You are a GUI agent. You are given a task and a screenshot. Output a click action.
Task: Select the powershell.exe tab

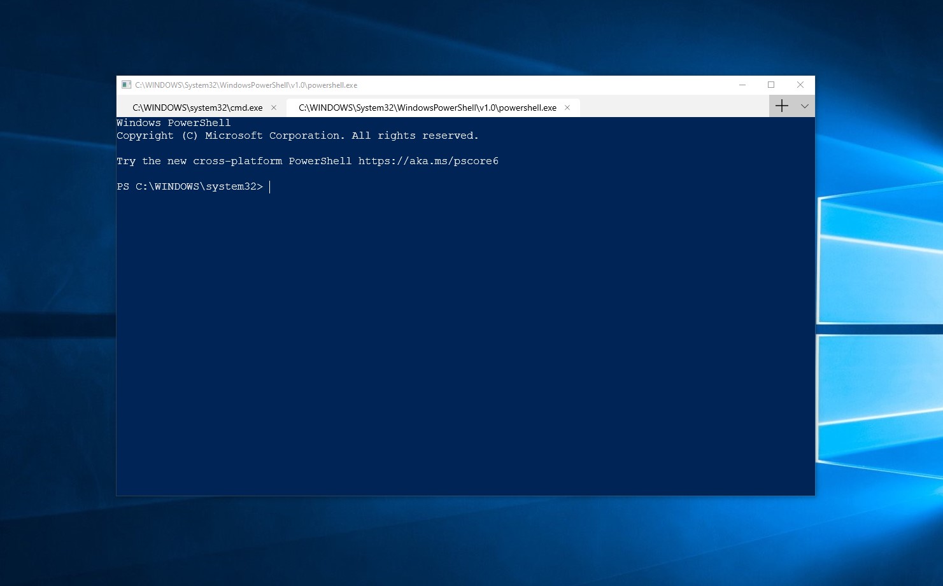[427, 108]
